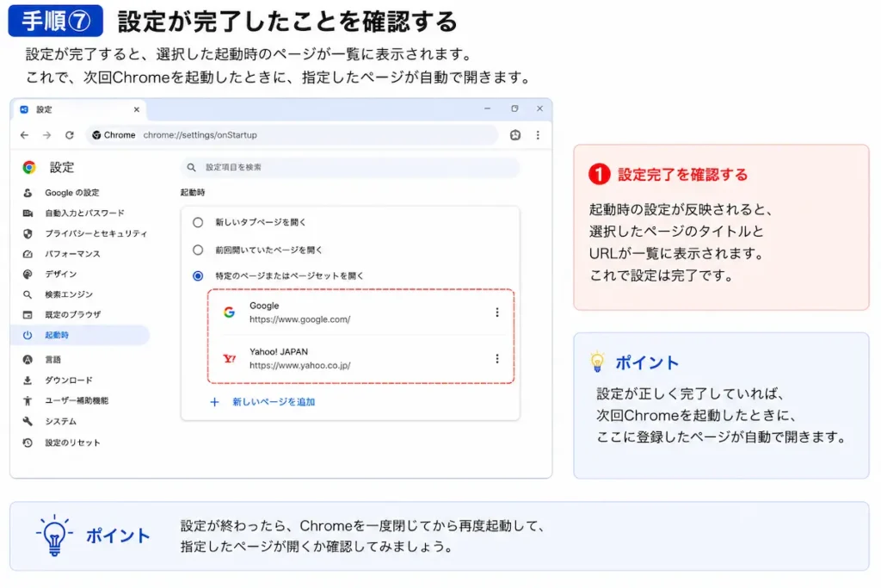Click the ダウンロード arrow icon
881x588 pixels.
point(27,380)
